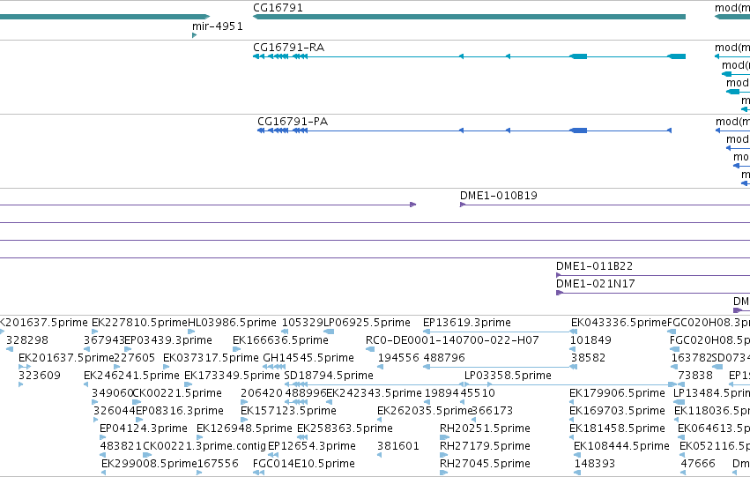750x477 pixels.
Task: Select the 366173 feature label
Action: [x=492, y=411]
